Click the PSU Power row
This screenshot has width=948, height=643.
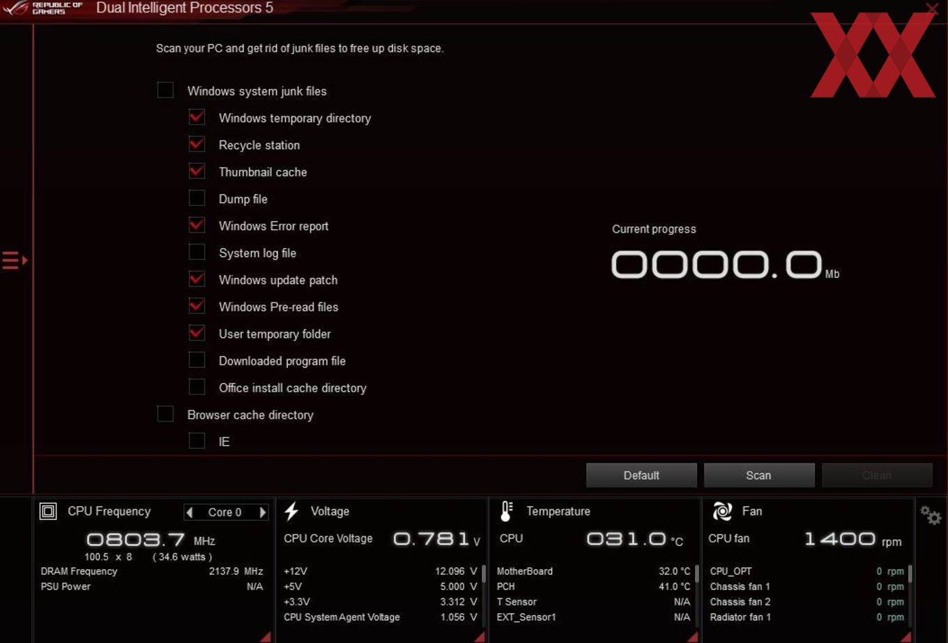tap(151, 587)
